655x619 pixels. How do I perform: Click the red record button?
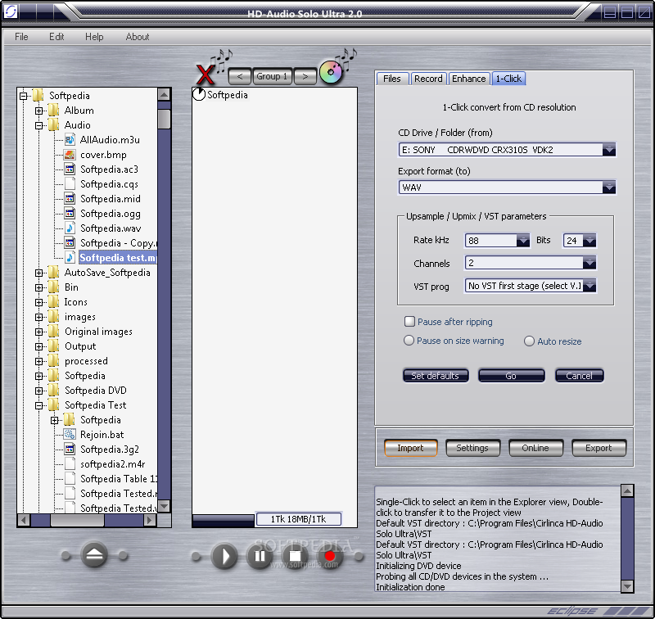click(330, 556)
